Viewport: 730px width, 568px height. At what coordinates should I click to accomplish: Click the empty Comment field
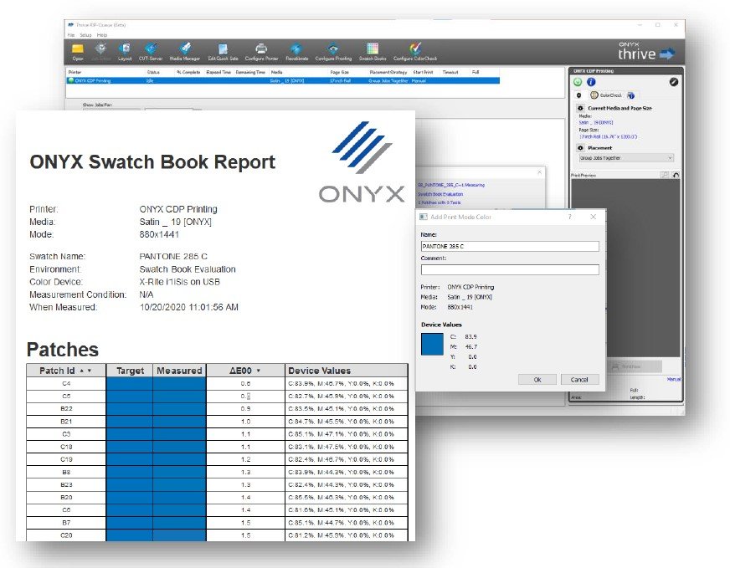[x=510, y=269]
